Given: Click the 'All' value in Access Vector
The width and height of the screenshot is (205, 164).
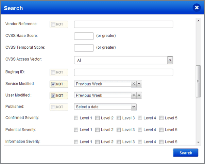Looking at the screenshot, I should click(79, 60).
